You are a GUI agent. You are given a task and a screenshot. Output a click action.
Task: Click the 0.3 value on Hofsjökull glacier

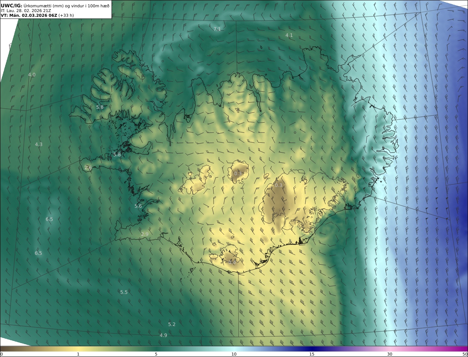click(x=238, y=173)
